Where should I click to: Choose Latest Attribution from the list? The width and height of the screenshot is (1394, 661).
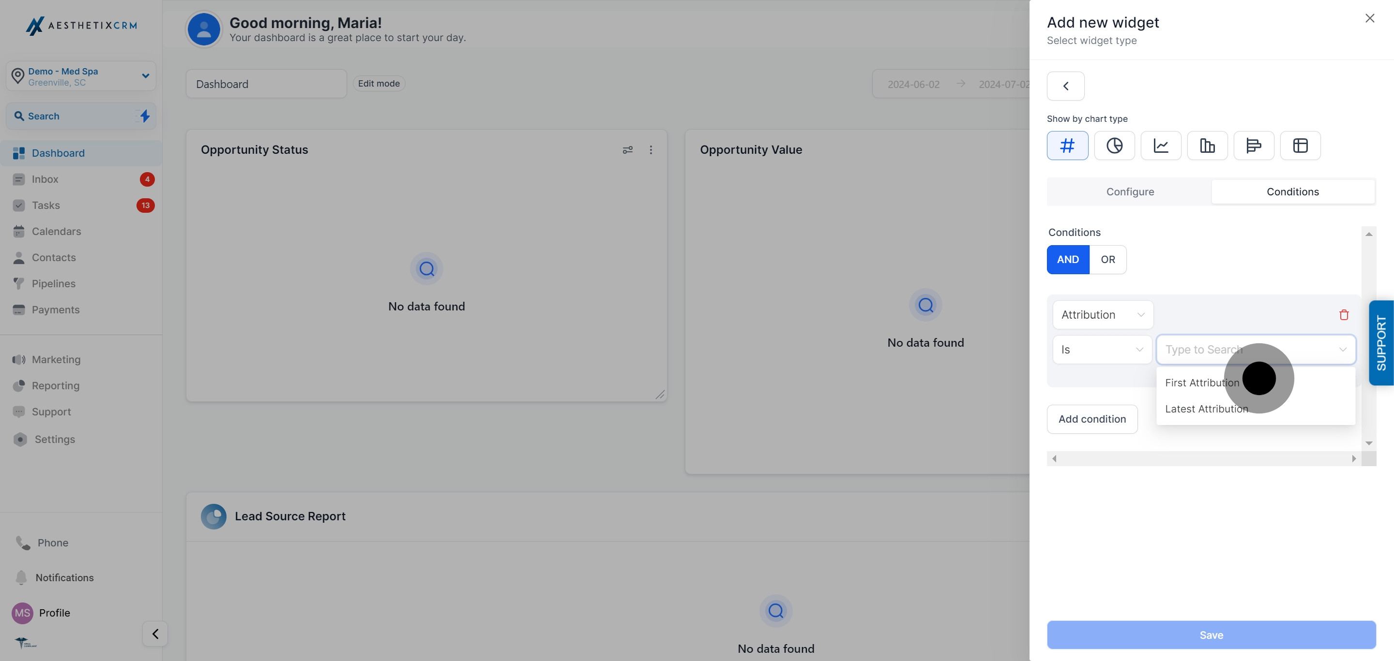(1206, 409)
